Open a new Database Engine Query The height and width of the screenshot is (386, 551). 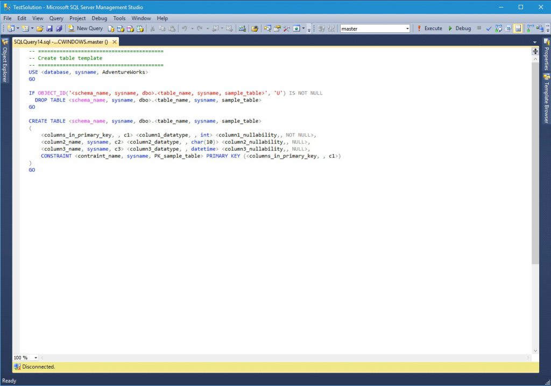[111, 28]
